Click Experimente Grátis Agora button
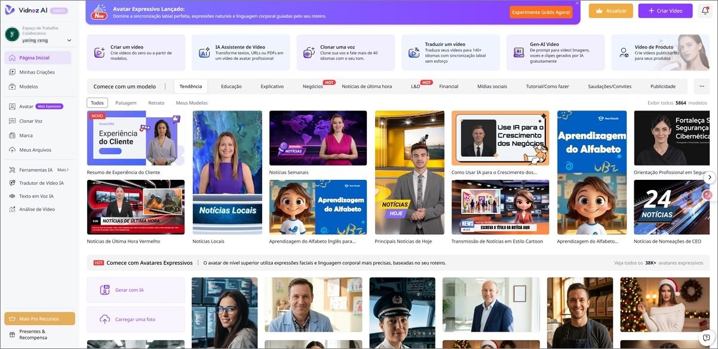 tap(540, 13)
